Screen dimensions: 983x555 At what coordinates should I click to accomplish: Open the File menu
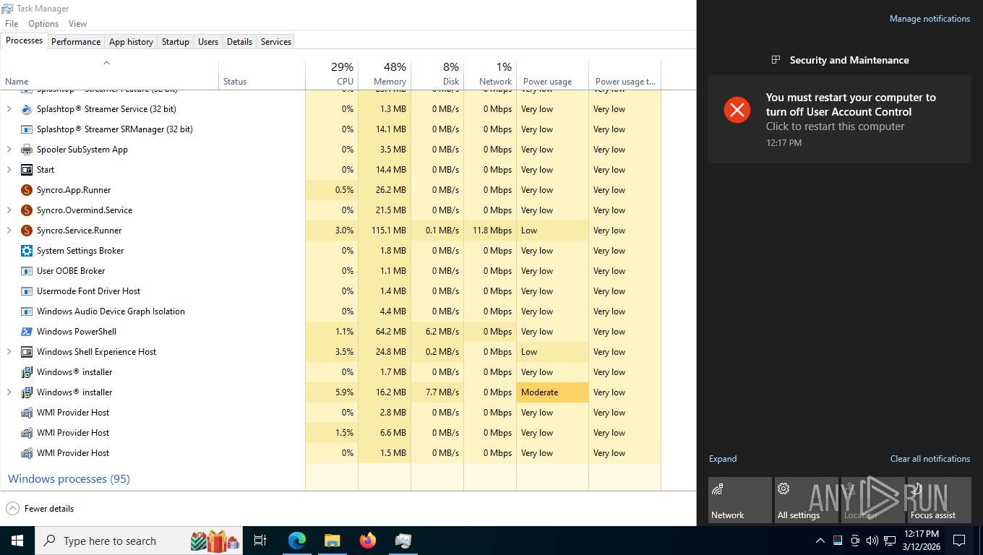[12, 24]
